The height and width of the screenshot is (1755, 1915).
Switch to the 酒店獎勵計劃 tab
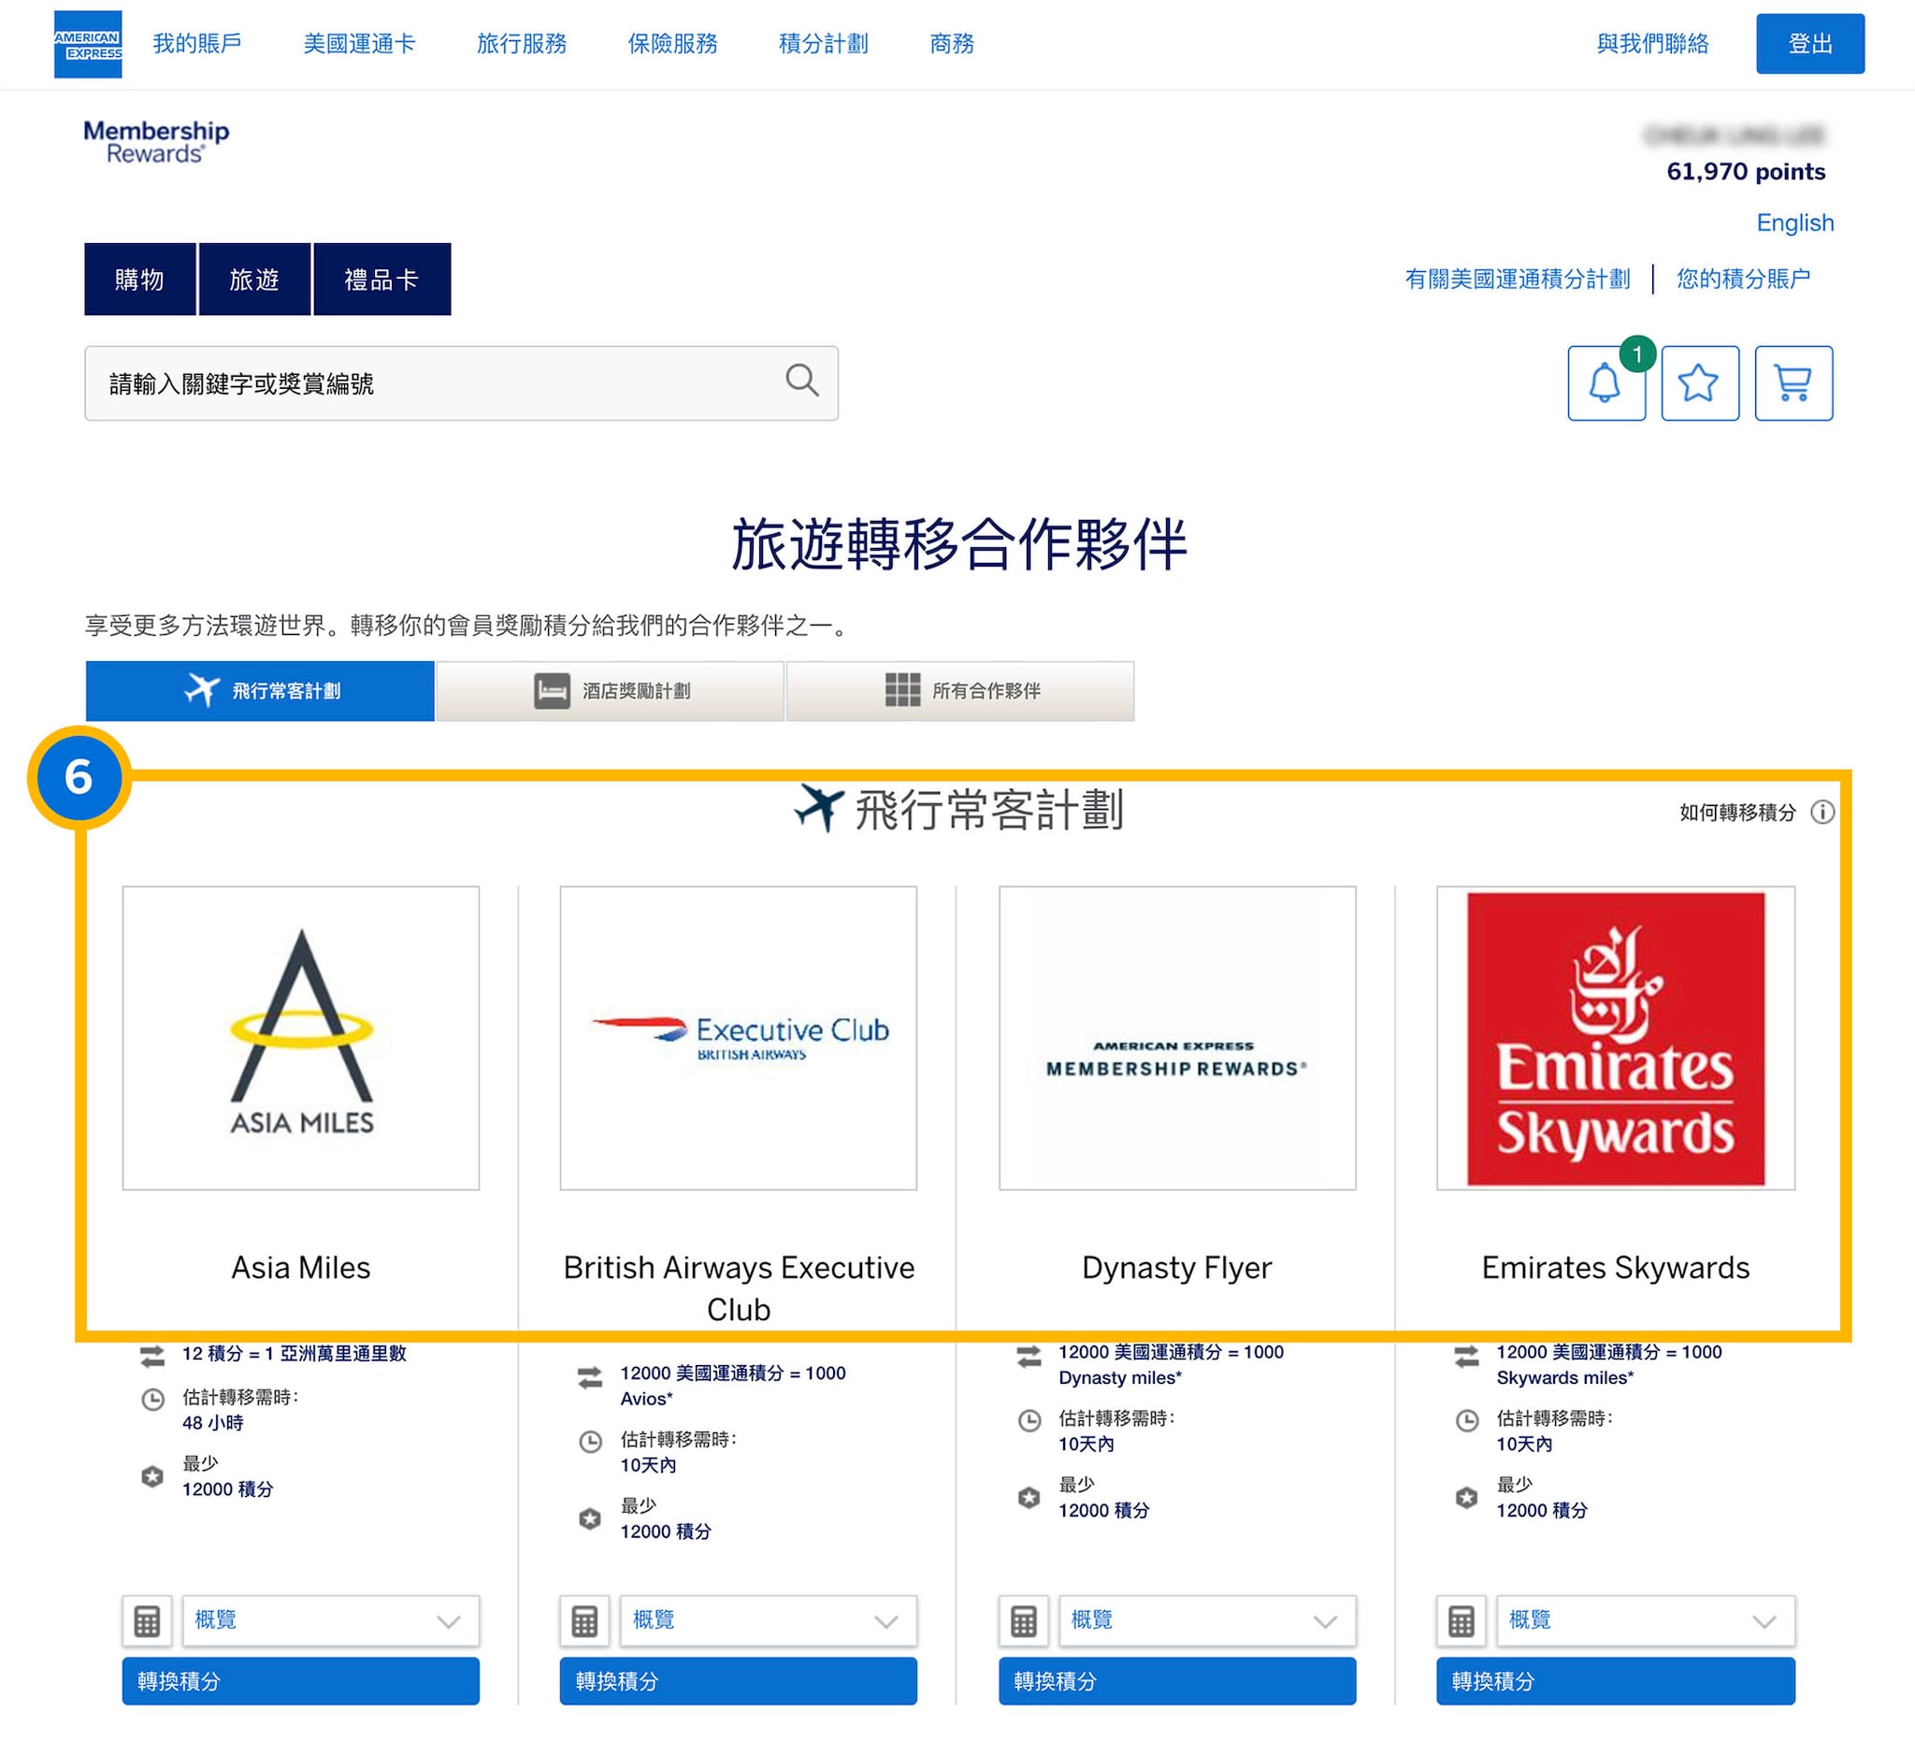[610, 691]
